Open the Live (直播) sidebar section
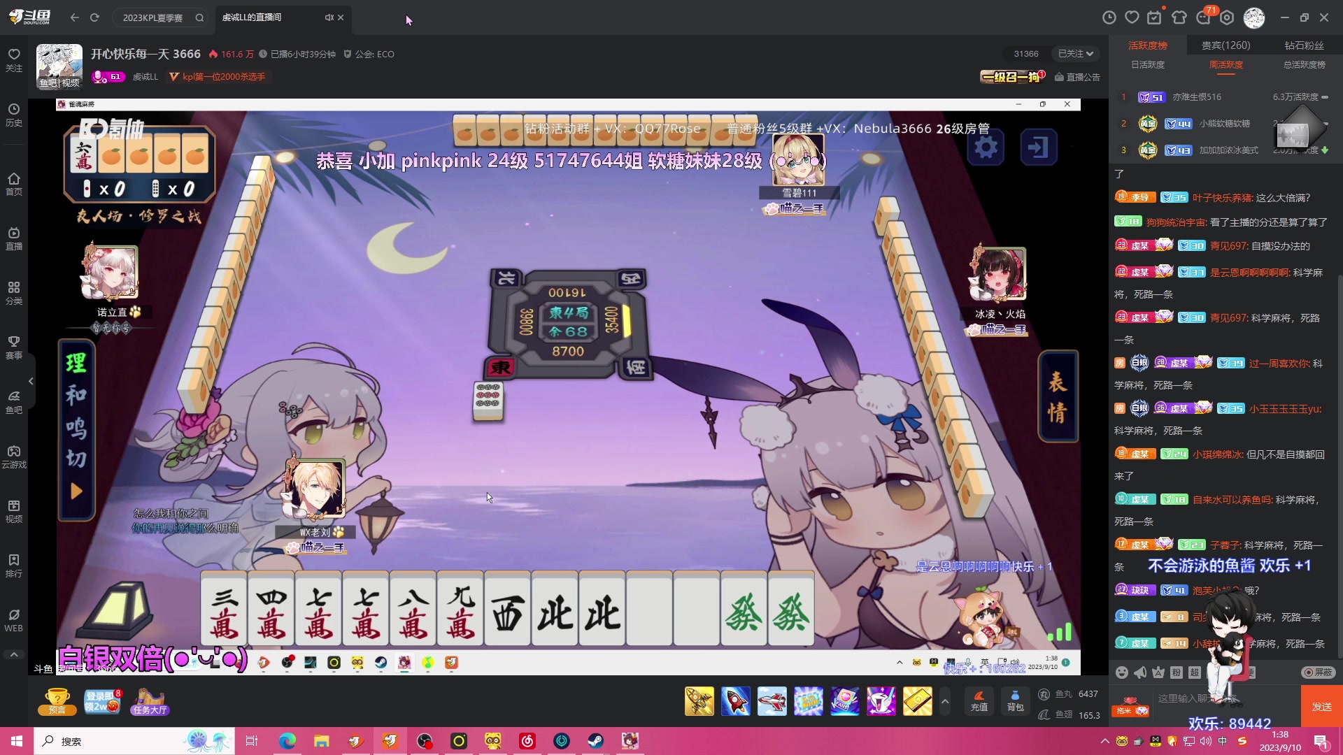This screenshot has height=755, width=1343. coord(14,239)
